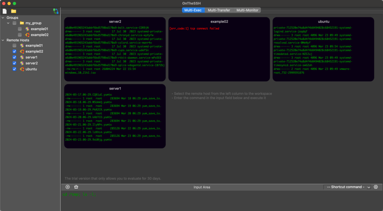Open shortcut command settings gear
Screen dimensions: 383x211
376,187
